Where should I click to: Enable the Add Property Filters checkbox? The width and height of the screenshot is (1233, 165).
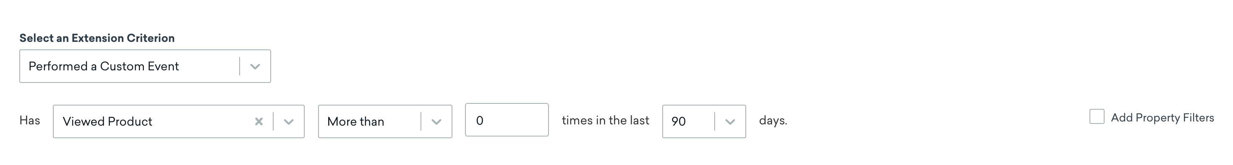(x=1097, y=117)
